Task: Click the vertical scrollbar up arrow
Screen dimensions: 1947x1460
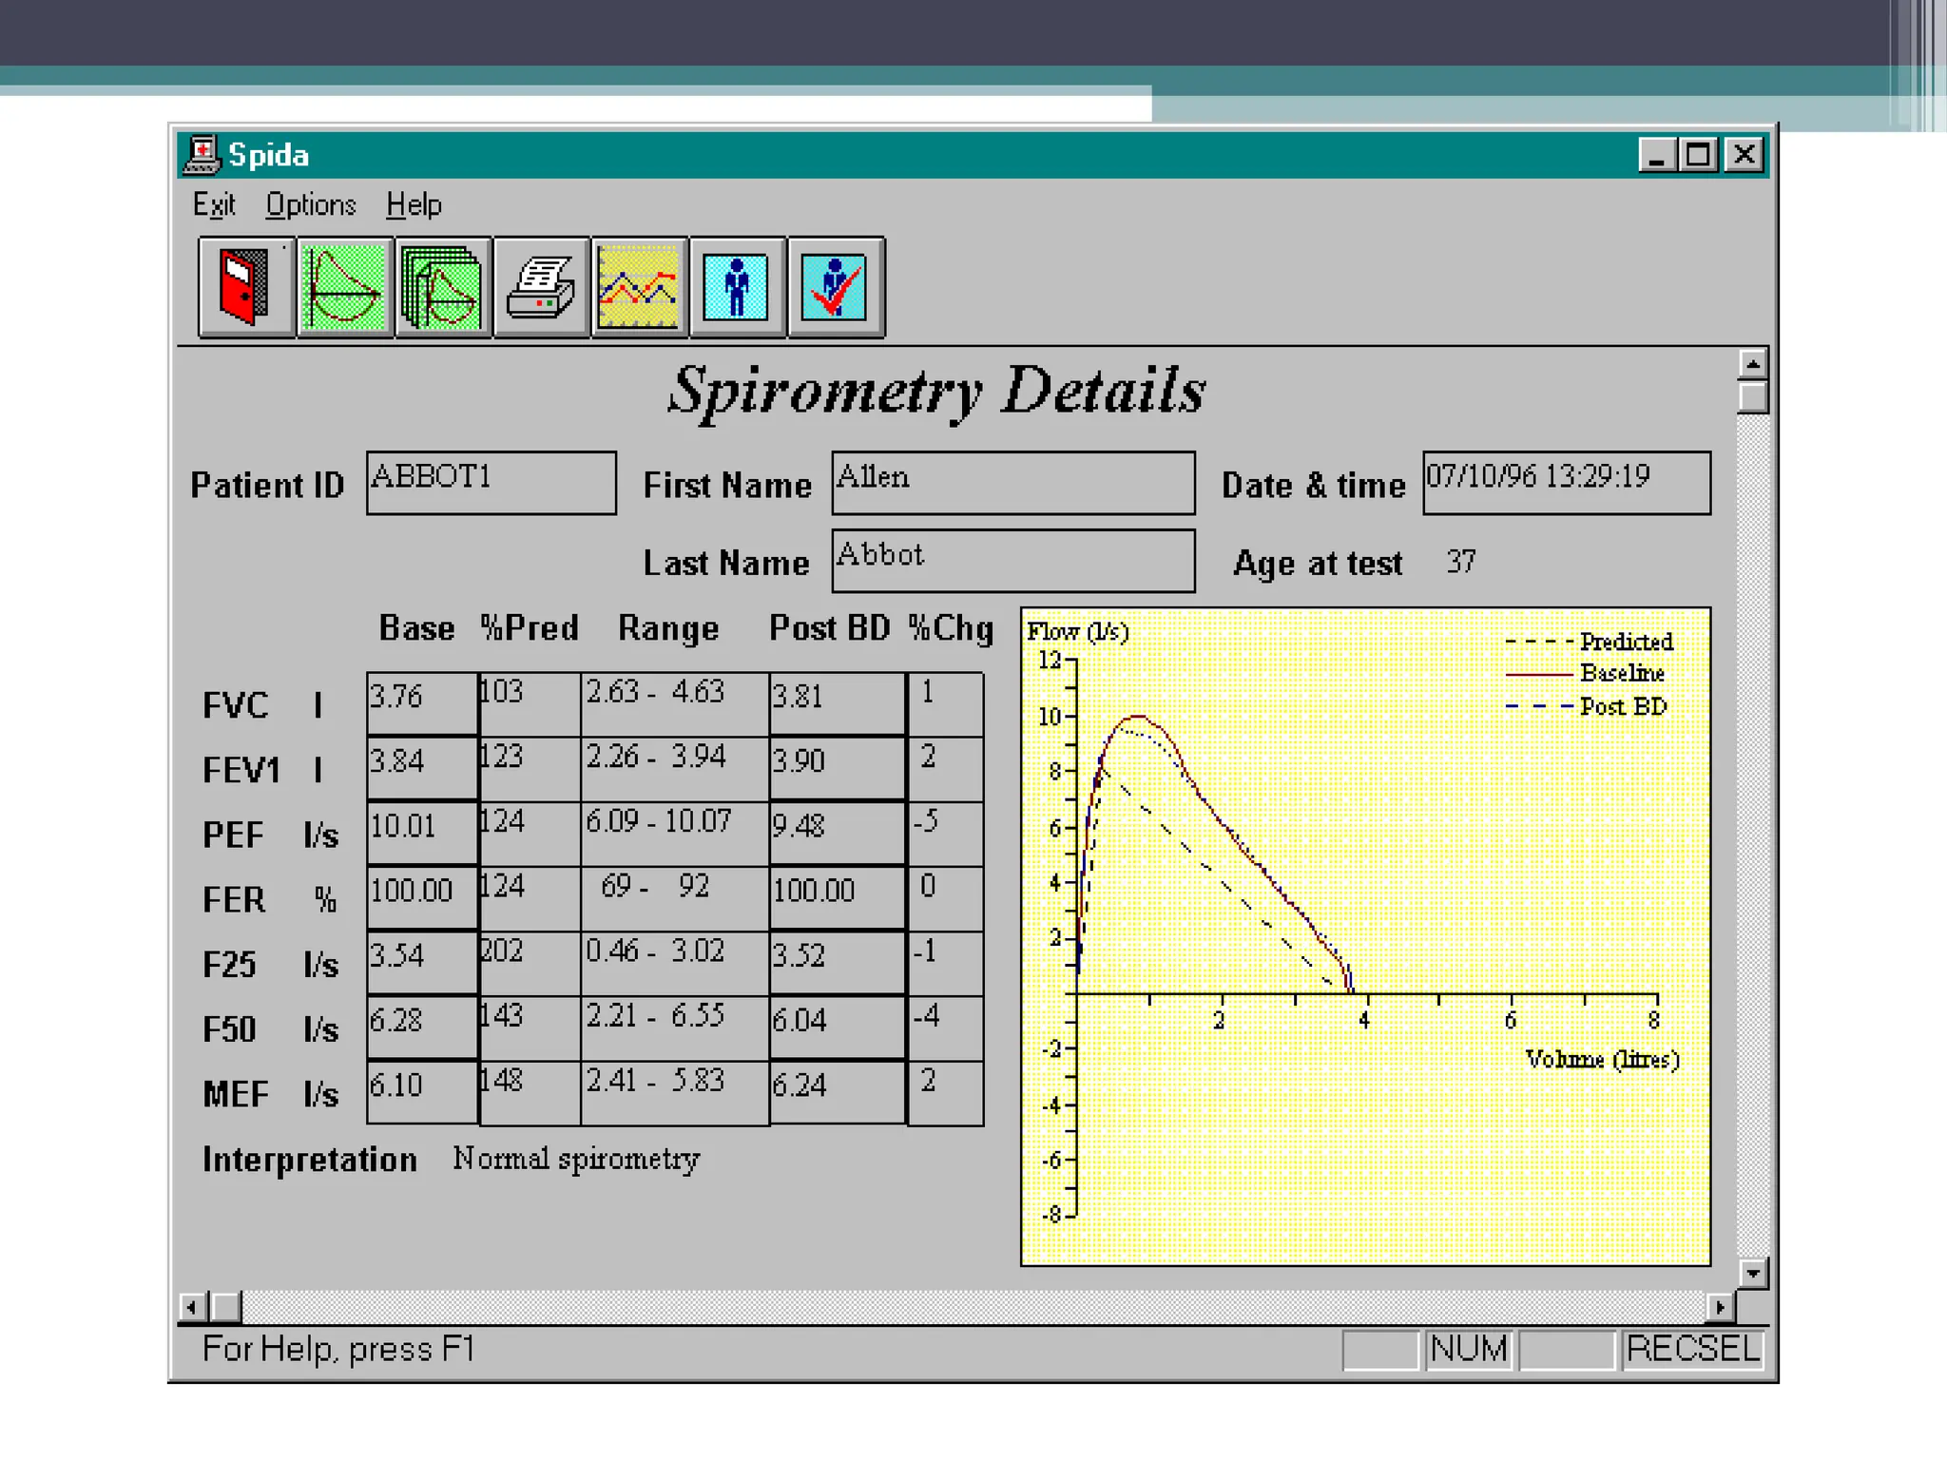Action: coord(1752,363)
